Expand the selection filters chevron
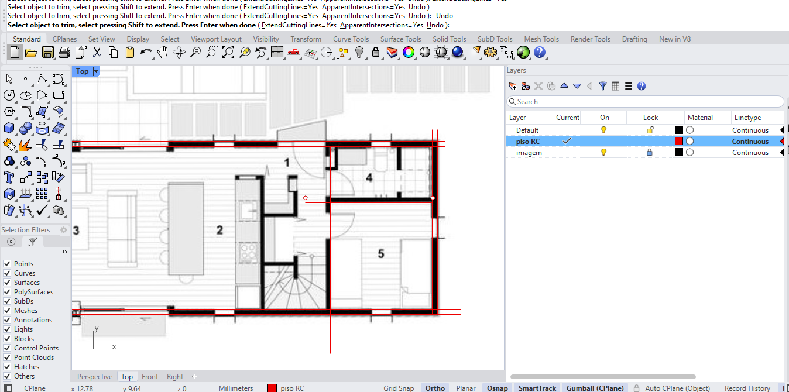 pyautogui.click(x=64, y=252)
